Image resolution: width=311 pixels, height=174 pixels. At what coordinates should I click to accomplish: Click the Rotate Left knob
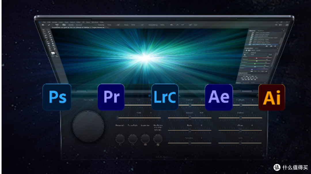120,139
